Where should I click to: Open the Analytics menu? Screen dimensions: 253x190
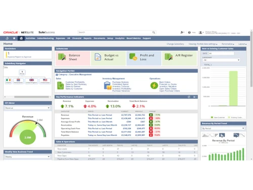(120, 39)
